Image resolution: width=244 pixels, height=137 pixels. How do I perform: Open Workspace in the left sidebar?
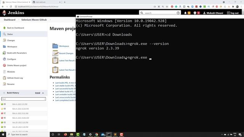[x=12, y=46]
